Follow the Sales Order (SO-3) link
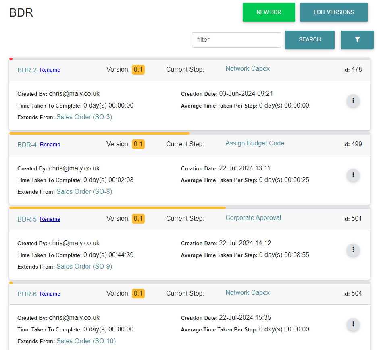381x350 pixels. (84, 117)
